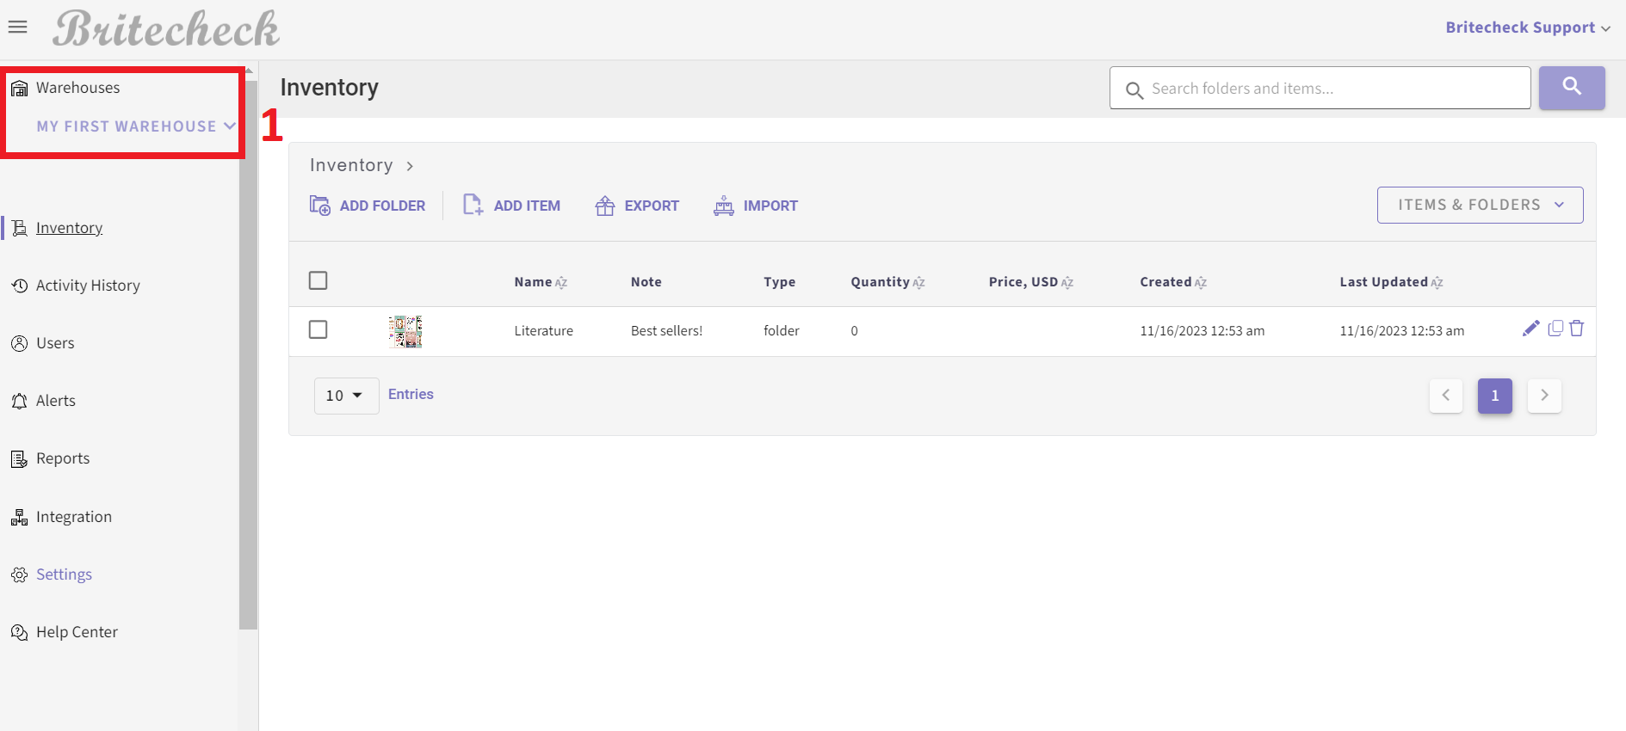Focus the Search folders and items field
Viewport: 1626px width, 731px height.
pos(1320,88)
